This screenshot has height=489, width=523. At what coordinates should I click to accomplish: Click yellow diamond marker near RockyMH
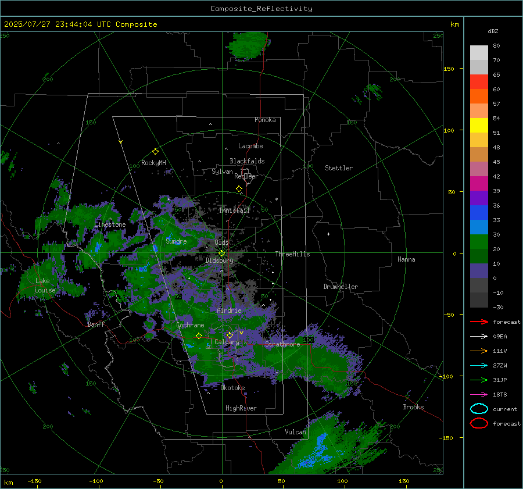pyautogui.click(x=155, y=152)
